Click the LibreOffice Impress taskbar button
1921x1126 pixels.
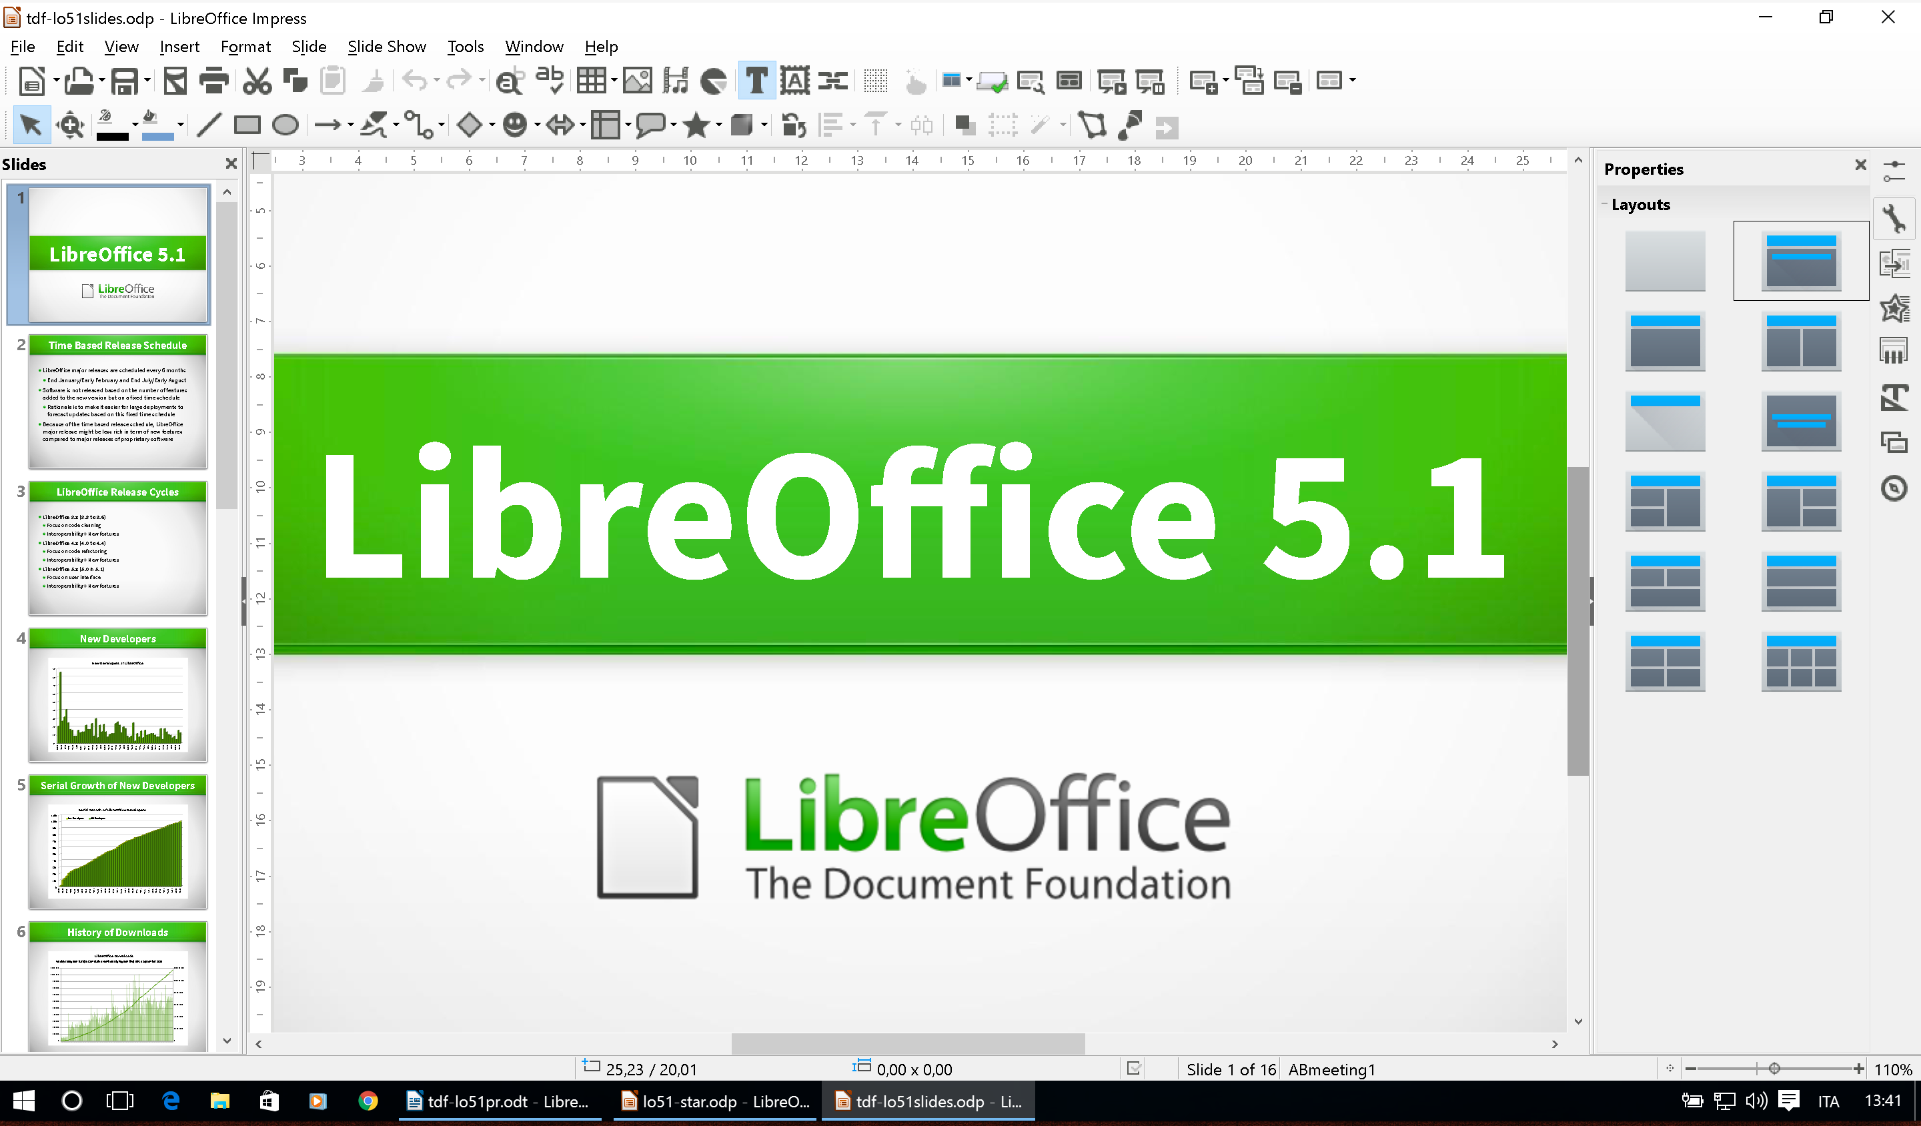click(x=938, y=1101)
